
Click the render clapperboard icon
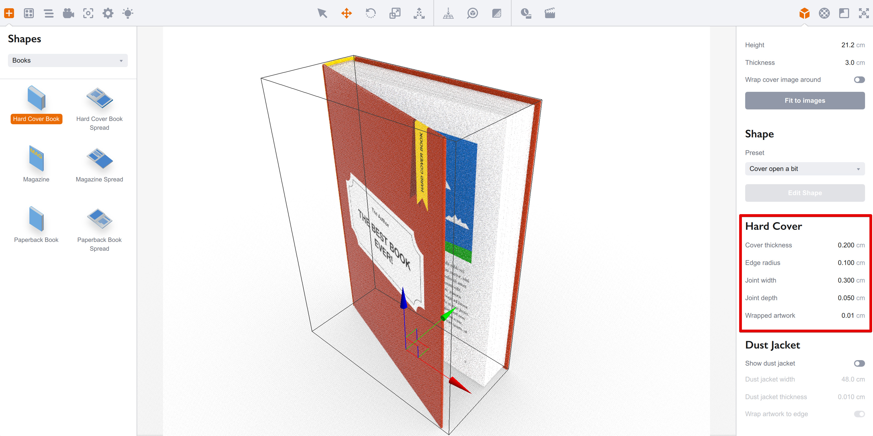coord(550,13)
